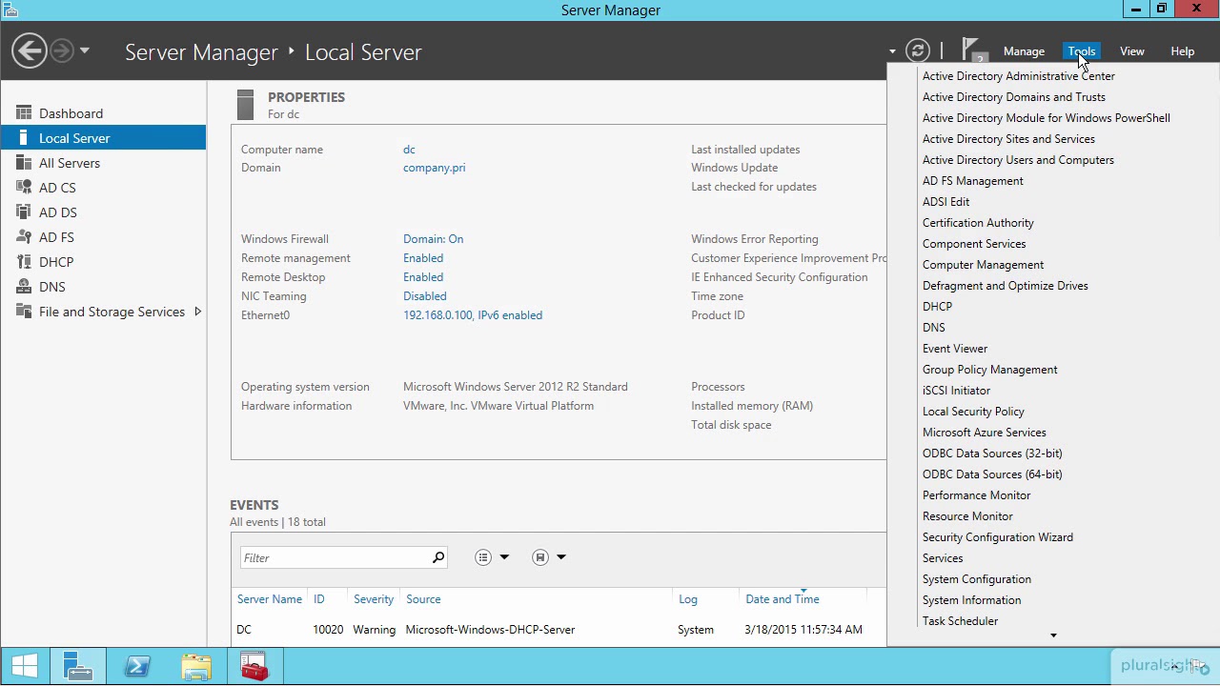Click the AD FS role icon
This screenshot has height=686, width=1220.
click(24, 237)
